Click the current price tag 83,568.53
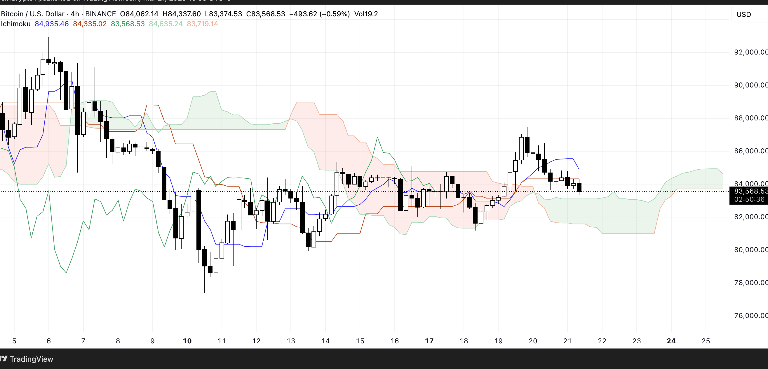 [x=751, y=191]
